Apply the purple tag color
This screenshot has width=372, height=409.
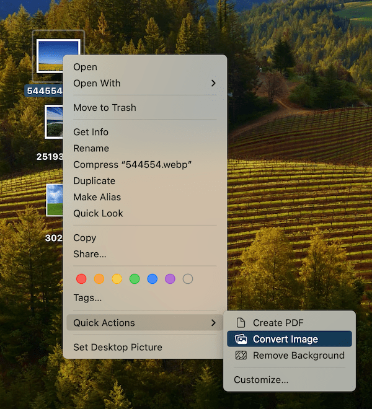pos(170,279)
